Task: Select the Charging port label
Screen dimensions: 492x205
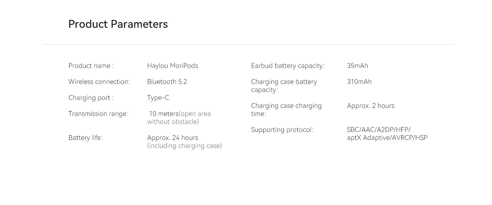Action: coord(91,98)
